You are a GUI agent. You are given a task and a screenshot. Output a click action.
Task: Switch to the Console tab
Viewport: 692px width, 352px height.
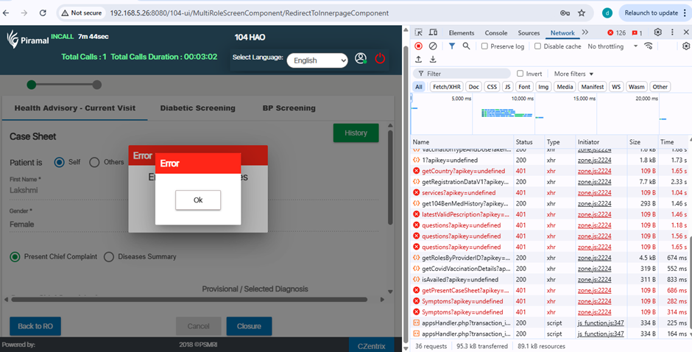495,32
